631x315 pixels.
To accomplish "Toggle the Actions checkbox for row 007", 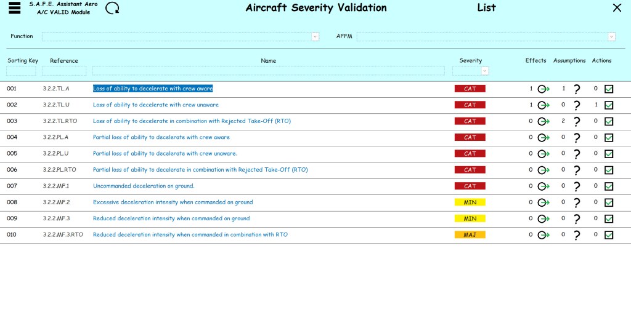I will [x=609, y=186].
